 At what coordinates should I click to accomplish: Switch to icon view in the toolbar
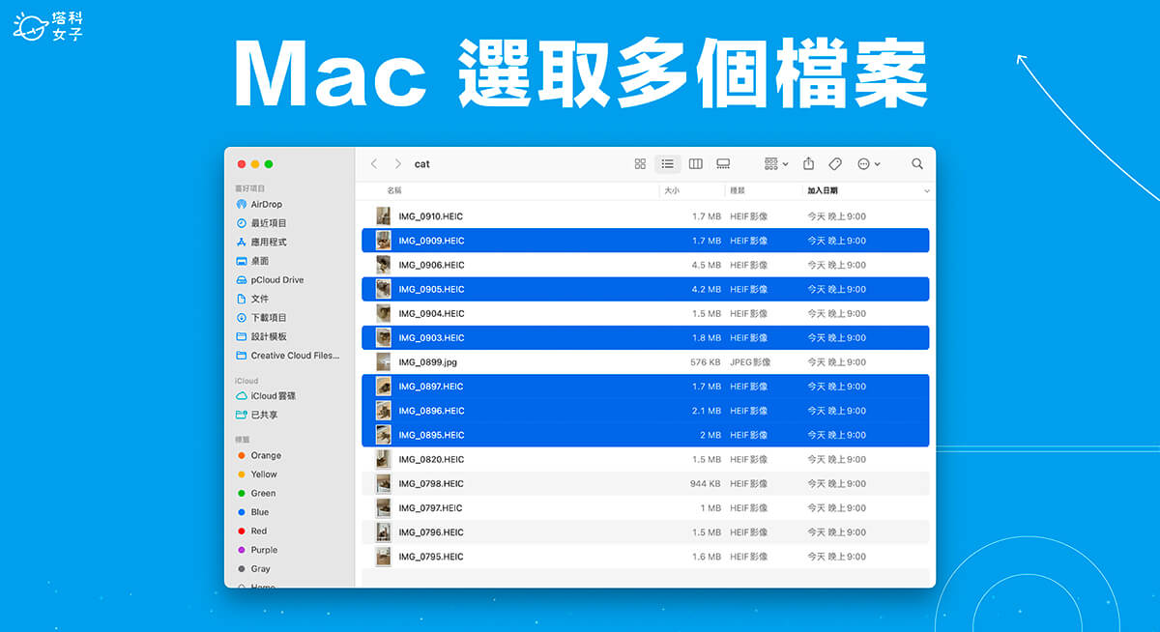640,163
